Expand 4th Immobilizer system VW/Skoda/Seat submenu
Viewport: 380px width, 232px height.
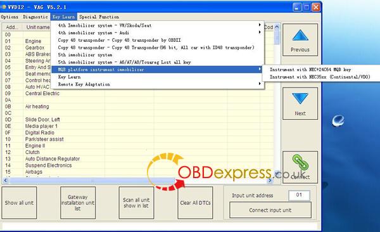click(x=158, y=25)
